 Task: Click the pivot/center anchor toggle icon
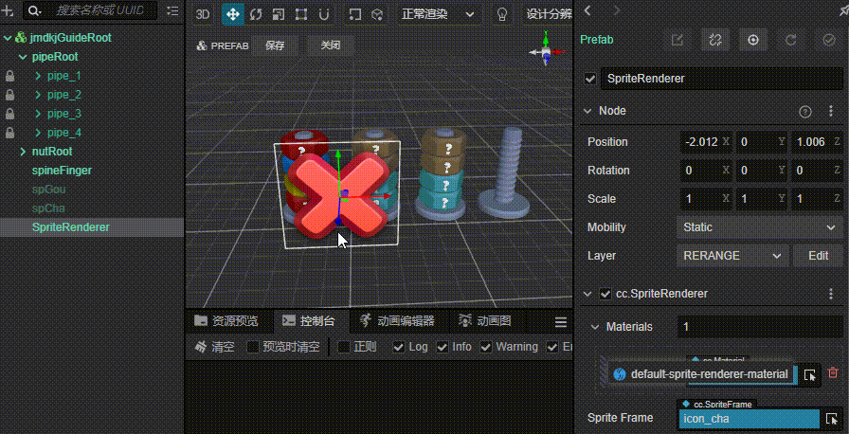(354, 14)
